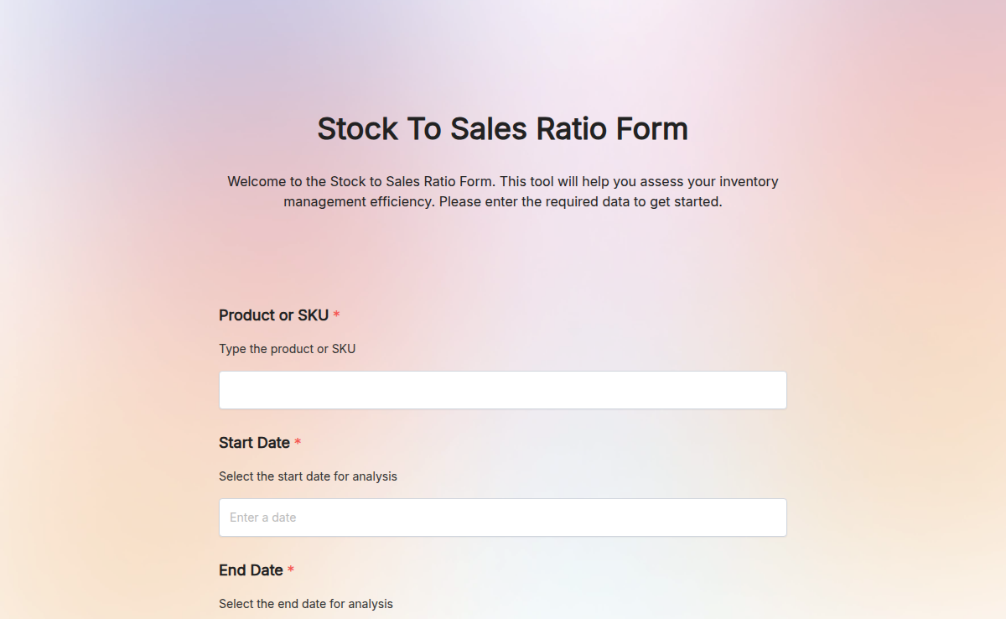Click 'Select the end date for analysis' text
Screen dimensions: 1006x619
[x=305, y=603]
